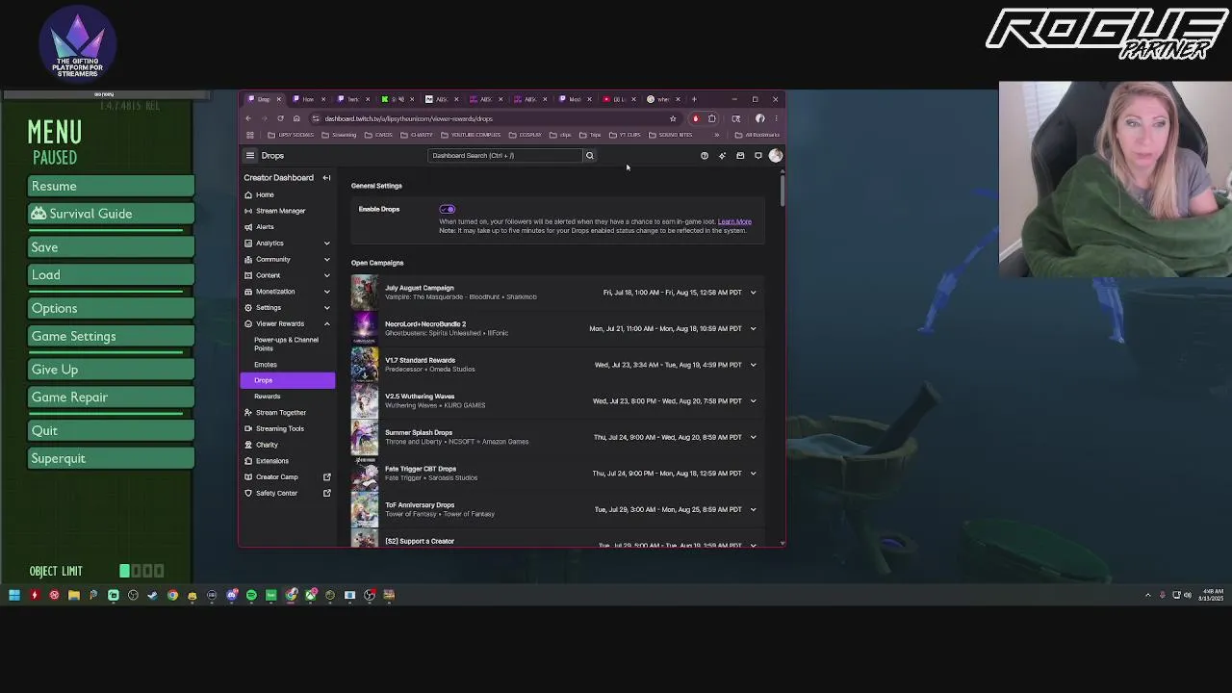The height and width of the screenshot is (693, 1232).
Task: Open the YOUTUBE COMPLIES bookmark folder
Action: (471, 135)
